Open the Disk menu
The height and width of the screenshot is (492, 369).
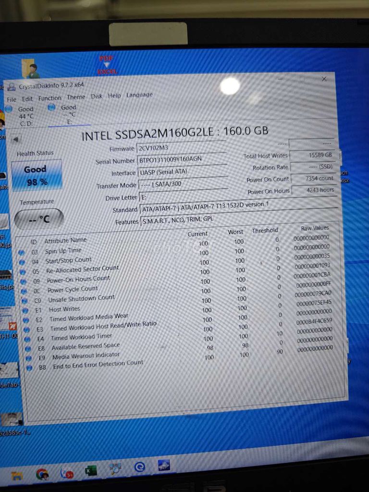point(97,96)
